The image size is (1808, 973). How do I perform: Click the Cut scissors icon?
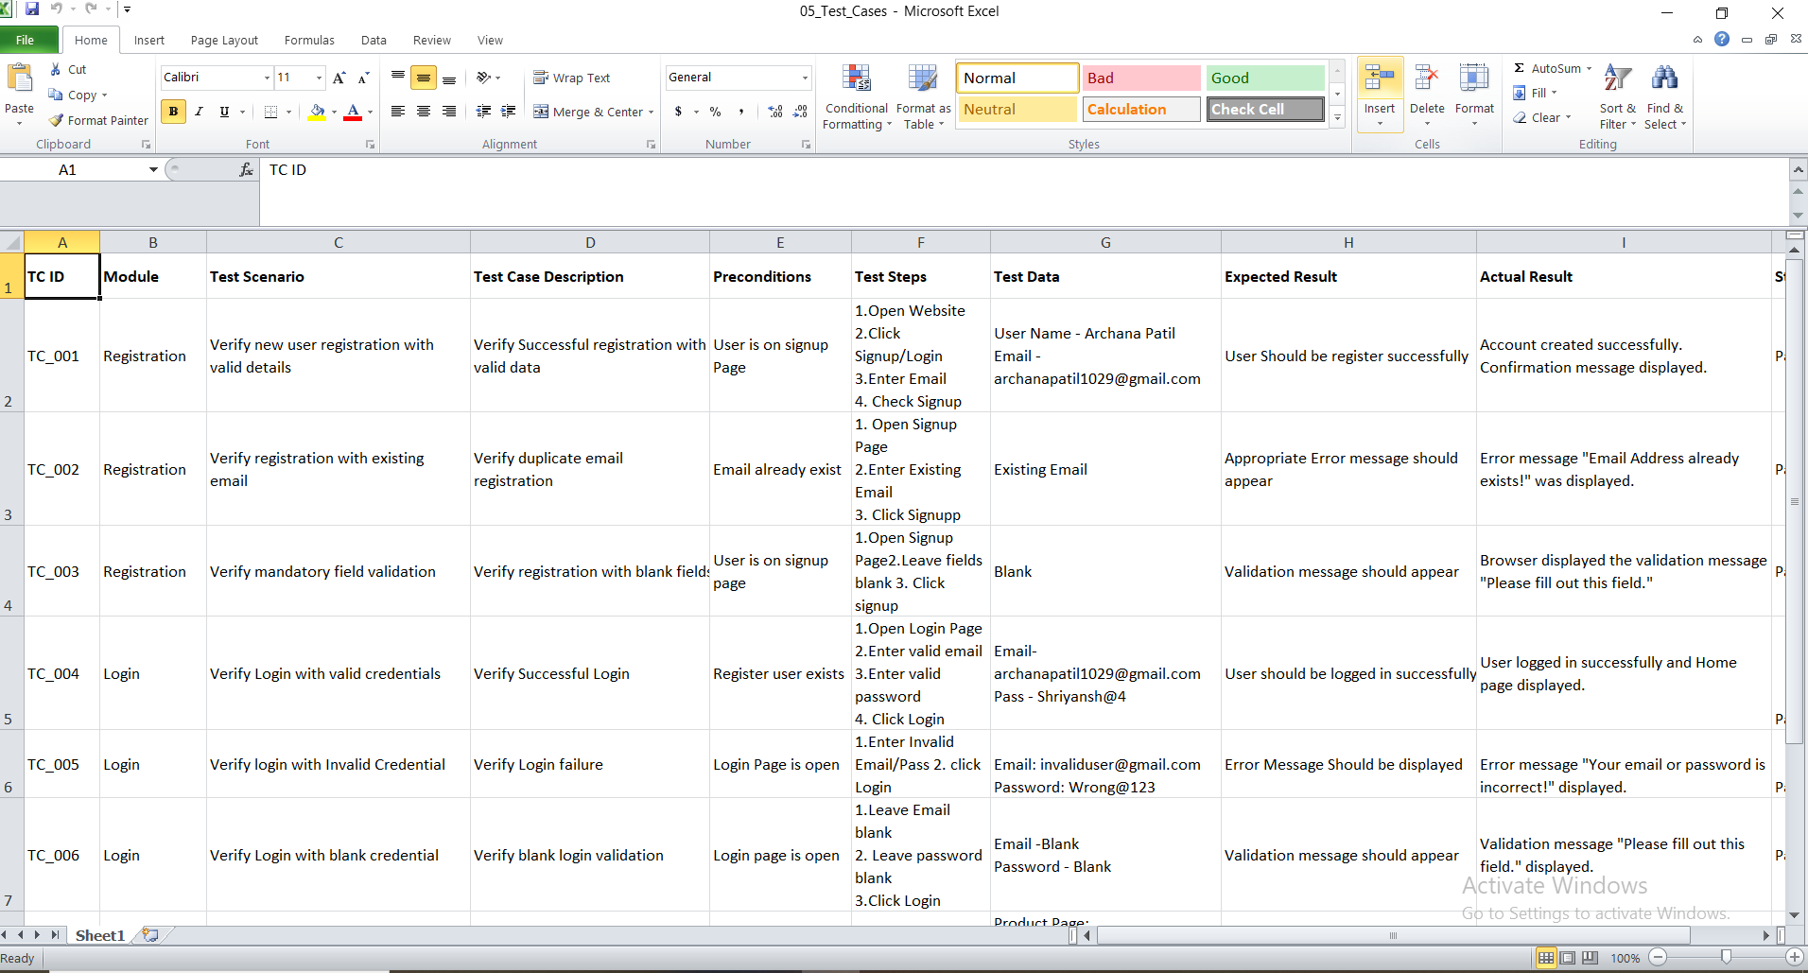(56, 69)
